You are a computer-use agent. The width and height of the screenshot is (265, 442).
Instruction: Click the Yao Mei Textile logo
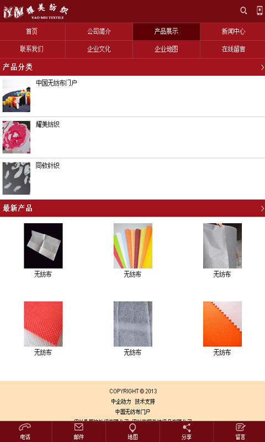click(36, 12)
